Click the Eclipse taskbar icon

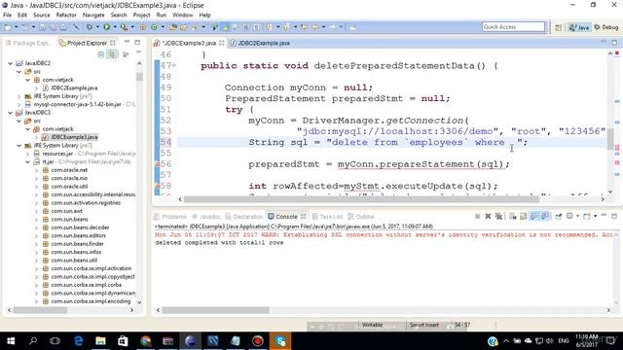[191, 341]
